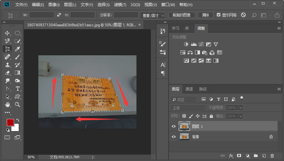Viewport: 284px width, 161px height.
Task: Select the Brush tool
Action: pyautogui.click(x=17, y=57)
